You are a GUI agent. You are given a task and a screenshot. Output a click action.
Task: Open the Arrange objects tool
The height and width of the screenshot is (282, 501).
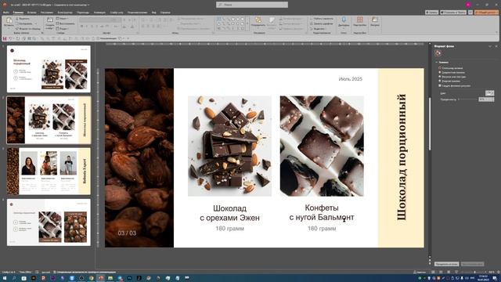(258, 20)
